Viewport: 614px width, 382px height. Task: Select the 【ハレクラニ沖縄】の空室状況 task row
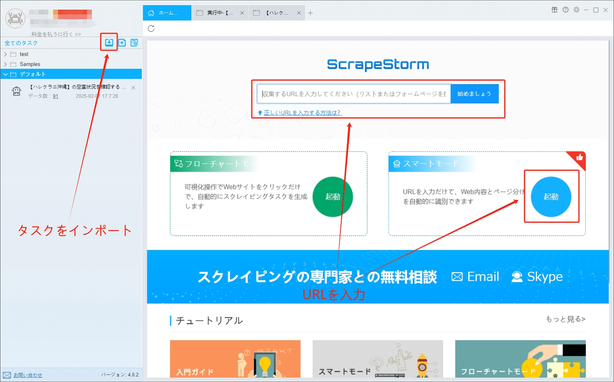pyautogui.click(x=71, y=92)
